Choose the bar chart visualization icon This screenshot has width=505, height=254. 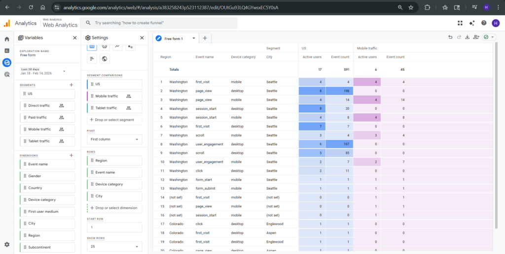click(x=92, y=59)
